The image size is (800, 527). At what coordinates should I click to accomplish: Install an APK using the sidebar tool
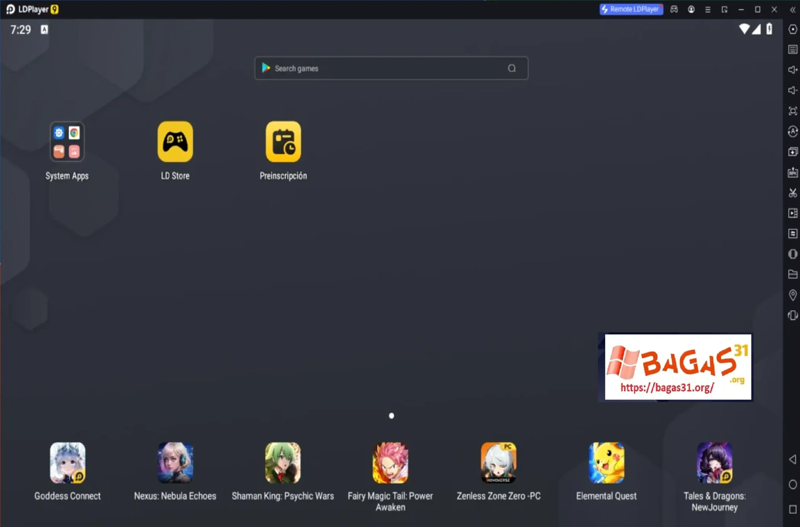[792, 172]
